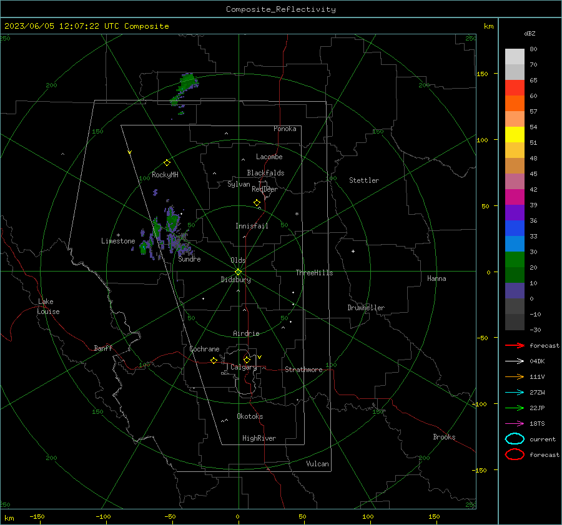Viewport: 562px width, 525px height.
Task: Click the Airdrie city label
Action: point(246,333)
